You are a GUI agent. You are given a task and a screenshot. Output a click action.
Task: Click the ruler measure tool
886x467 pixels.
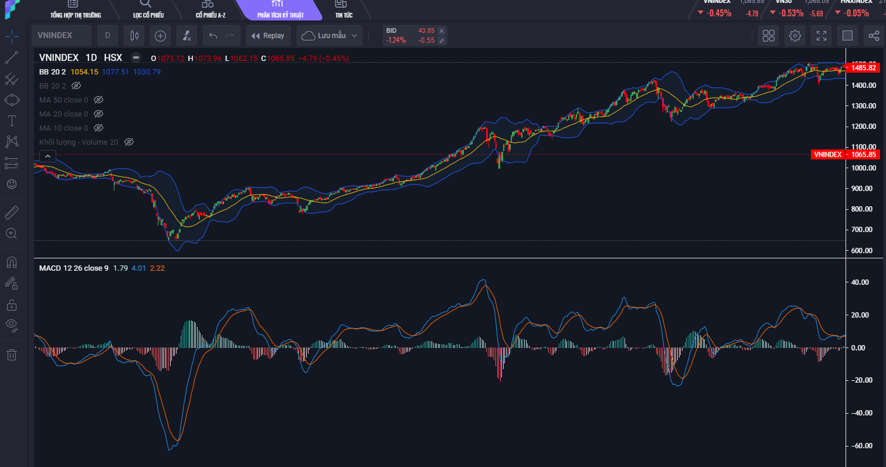click(12, 212)
